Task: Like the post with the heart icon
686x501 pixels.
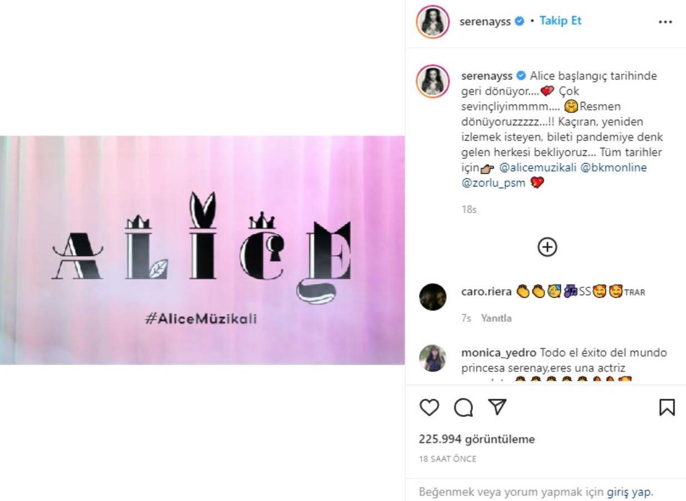Action: (429, 407)
